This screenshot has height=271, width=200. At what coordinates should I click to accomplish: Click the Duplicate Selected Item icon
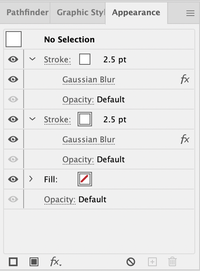tap(152, 262)
